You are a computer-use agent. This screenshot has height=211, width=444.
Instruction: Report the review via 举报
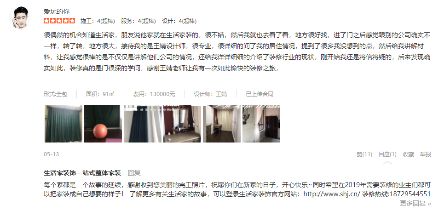pyautogui.click(x=425, y=154)
